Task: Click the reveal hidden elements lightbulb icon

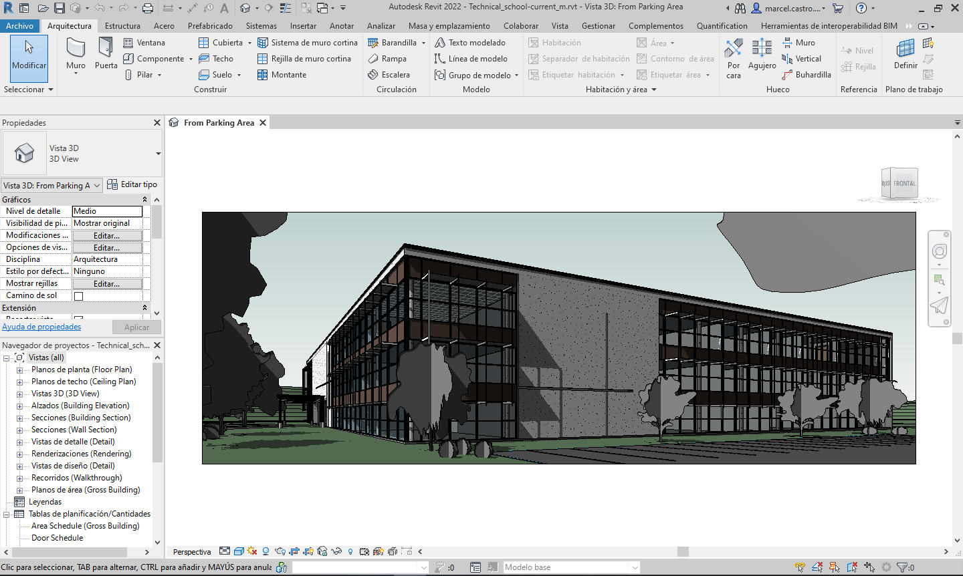Action: point(350,551)
